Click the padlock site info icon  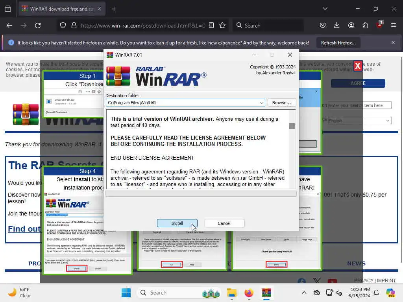[x=74, y=26]
